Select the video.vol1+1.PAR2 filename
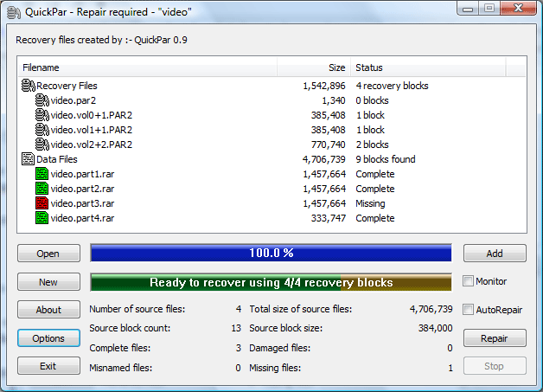The image size is (543, 392). [92, 130]
